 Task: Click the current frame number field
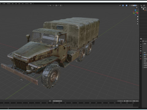pyautogui.click(x=120, y=101)
